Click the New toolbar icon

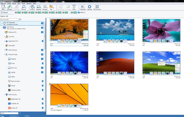(x=3, y=7)
